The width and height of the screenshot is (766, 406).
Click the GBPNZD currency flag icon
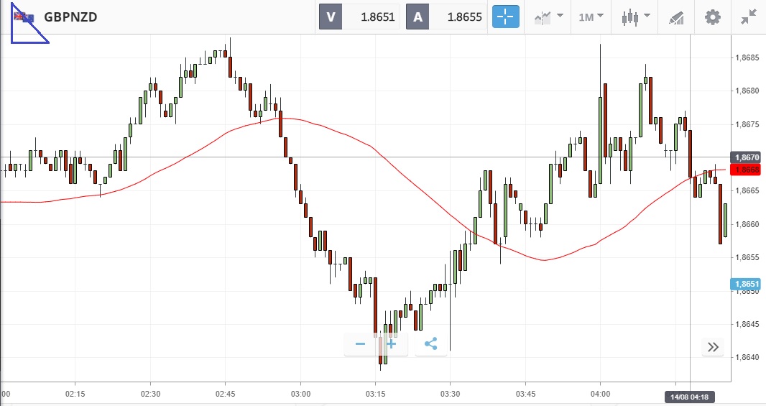(24, 17)
